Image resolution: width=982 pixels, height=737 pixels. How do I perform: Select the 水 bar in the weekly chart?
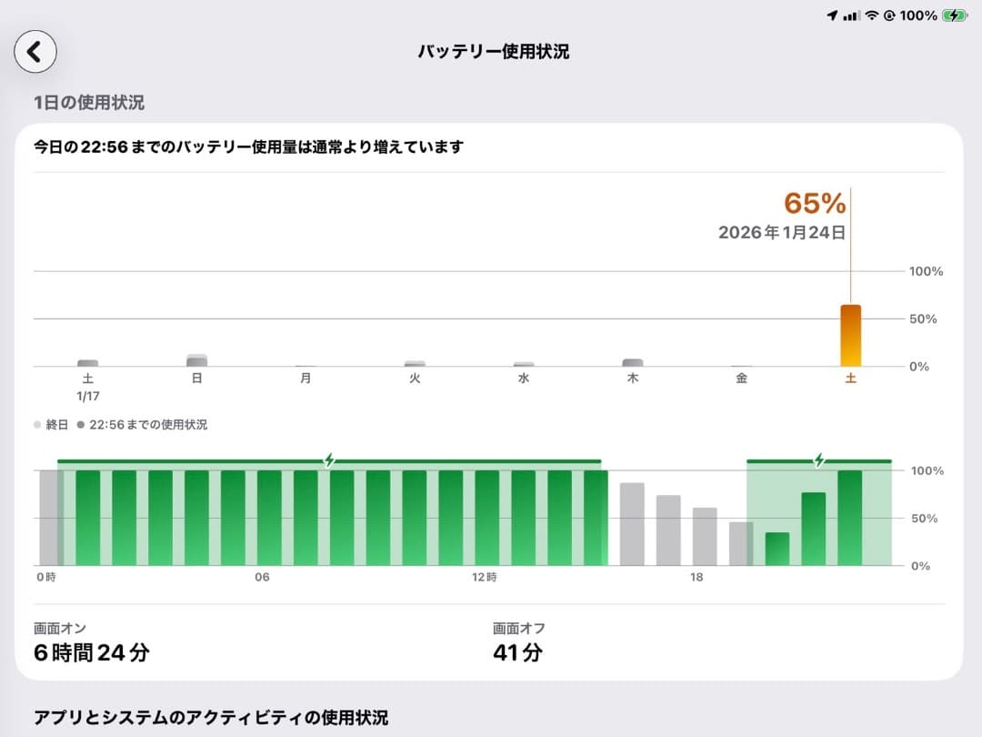click(x=523, y=364)
